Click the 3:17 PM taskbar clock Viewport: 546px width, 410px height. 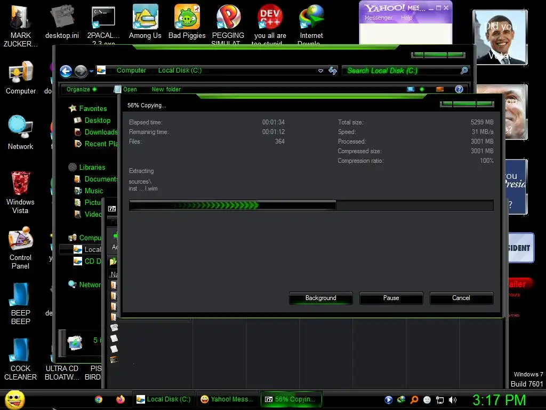(x=499, y=400)
